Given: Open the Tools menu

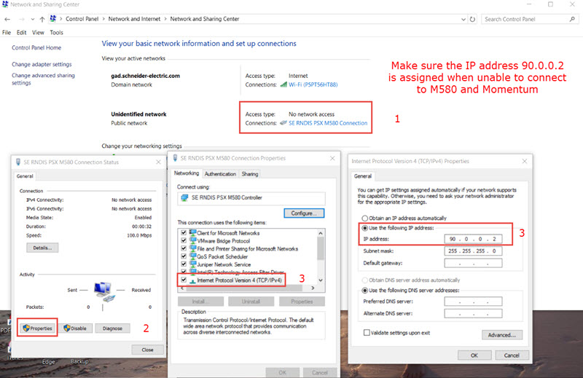Looking at the screenshot, I should point(57,32).
